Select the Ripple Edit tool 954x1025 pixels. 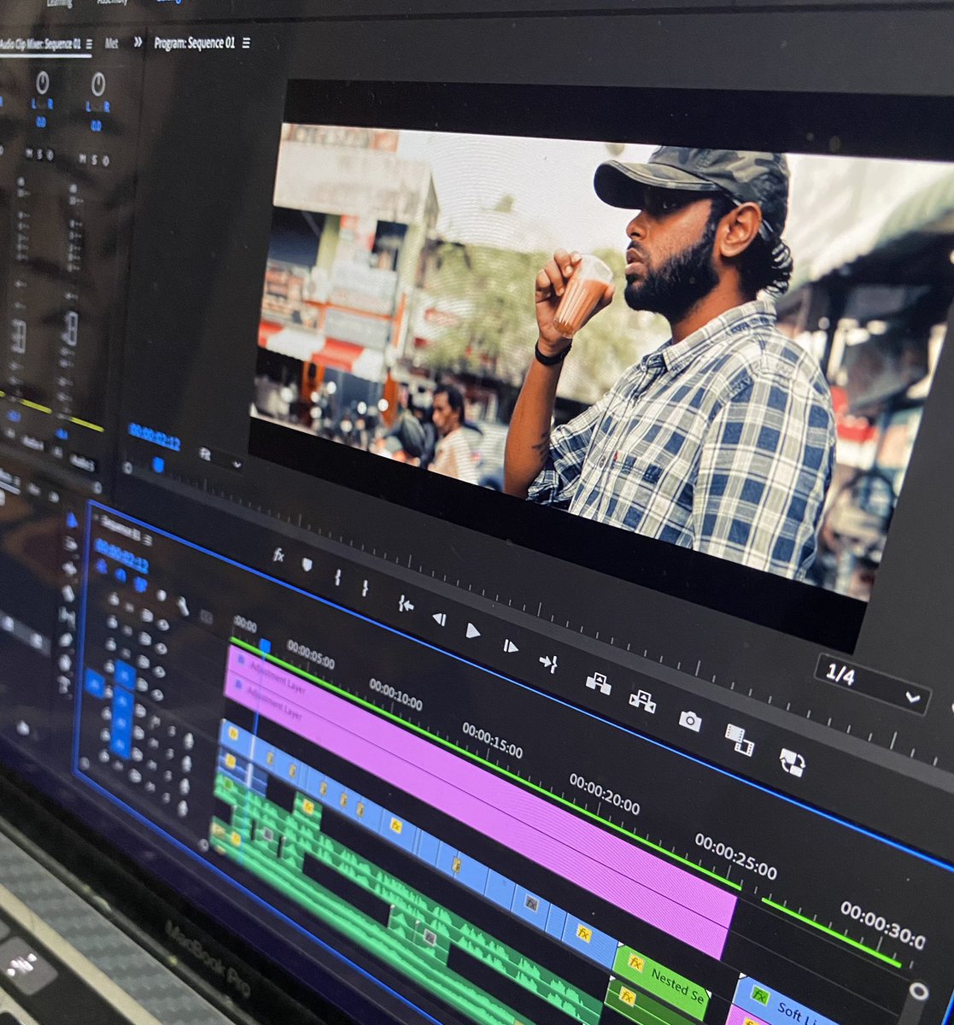68,569
